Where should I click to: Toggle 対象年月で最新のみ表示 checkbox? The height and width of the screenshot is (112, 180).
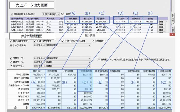click(12, 14)
